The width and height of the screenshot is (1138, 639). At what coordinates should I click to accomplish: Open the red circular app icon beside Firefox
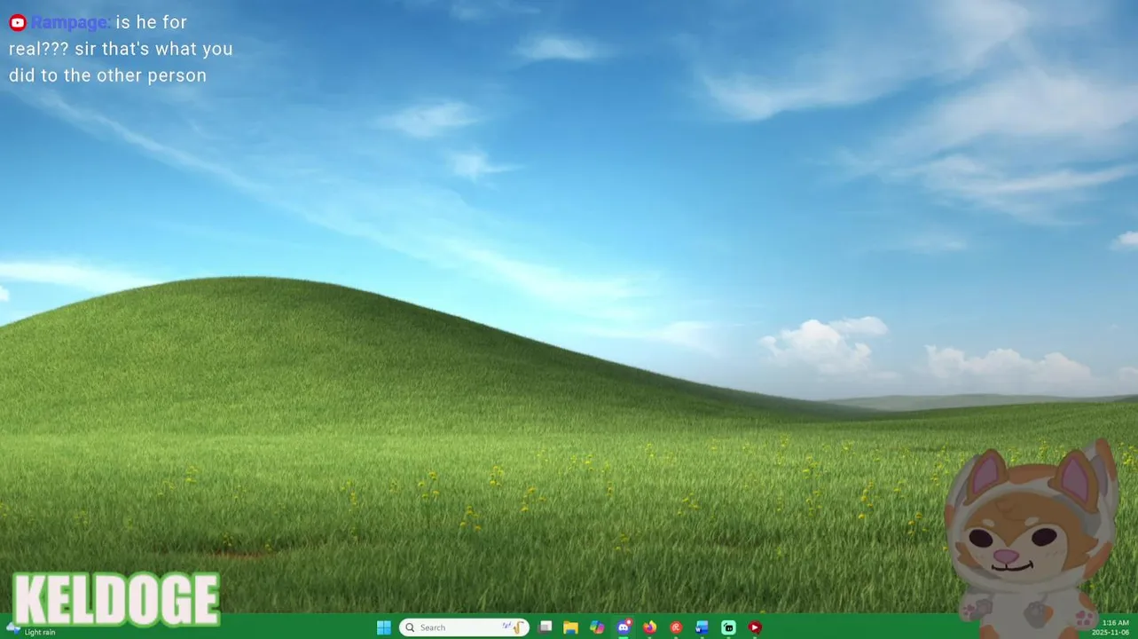pos(676,627)
